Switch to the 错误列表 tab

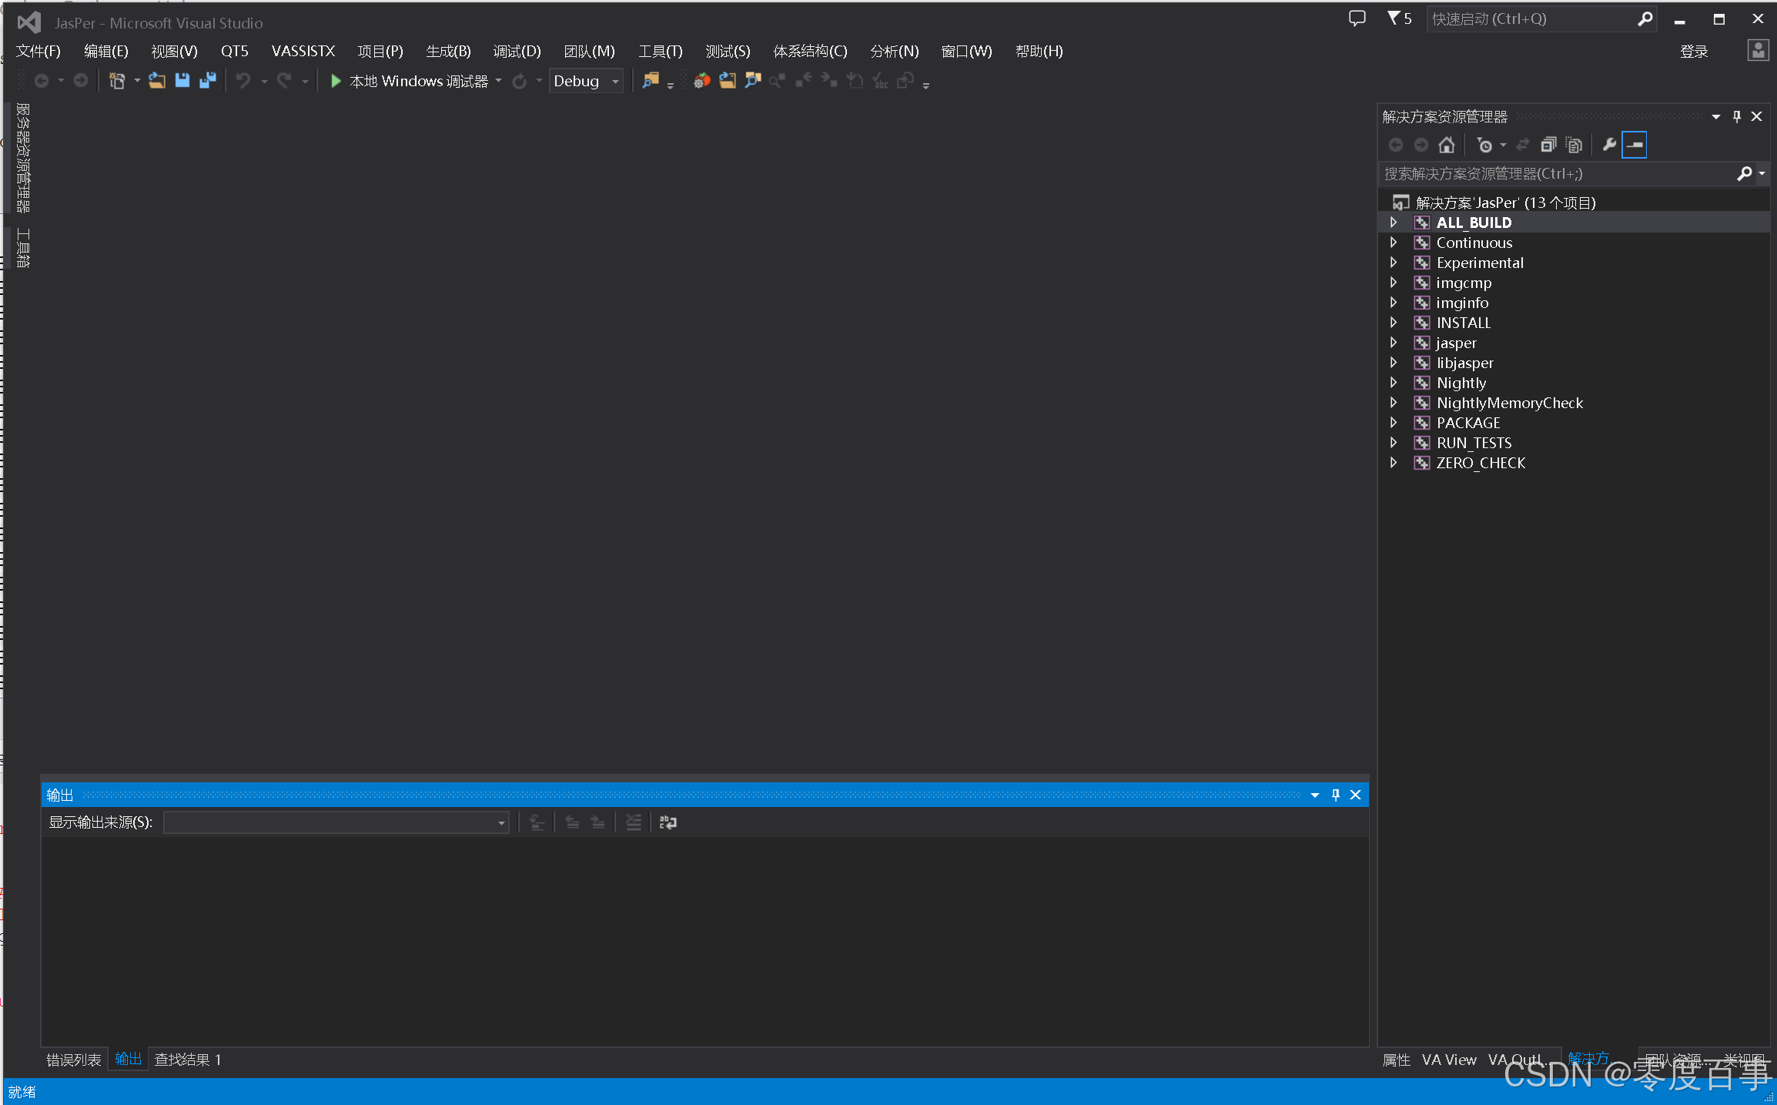click(73, 1060)
